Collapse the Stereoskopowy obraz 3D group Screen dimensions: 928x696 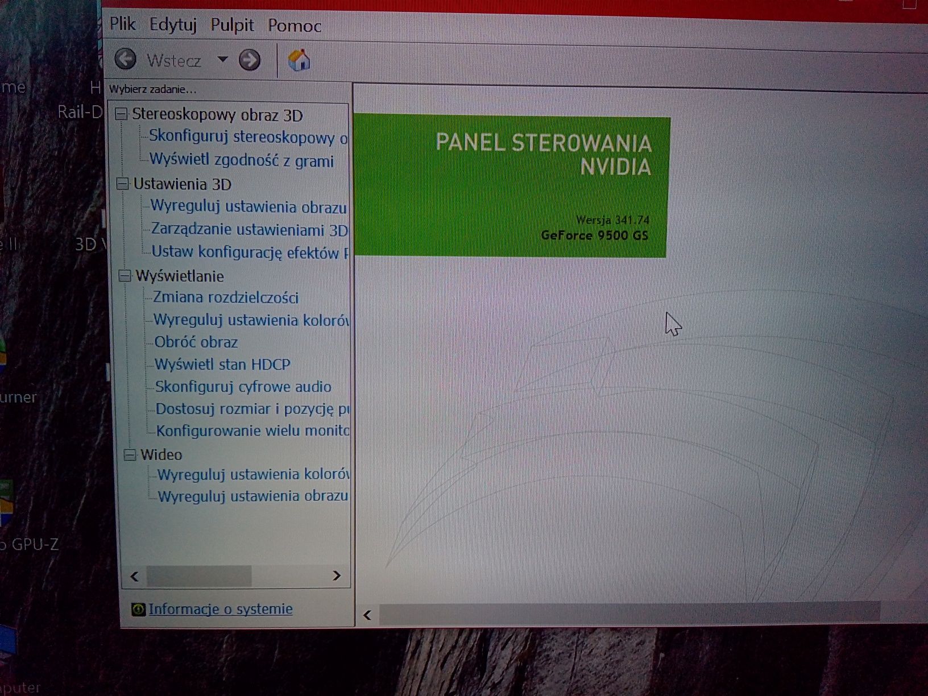point(121,114)
